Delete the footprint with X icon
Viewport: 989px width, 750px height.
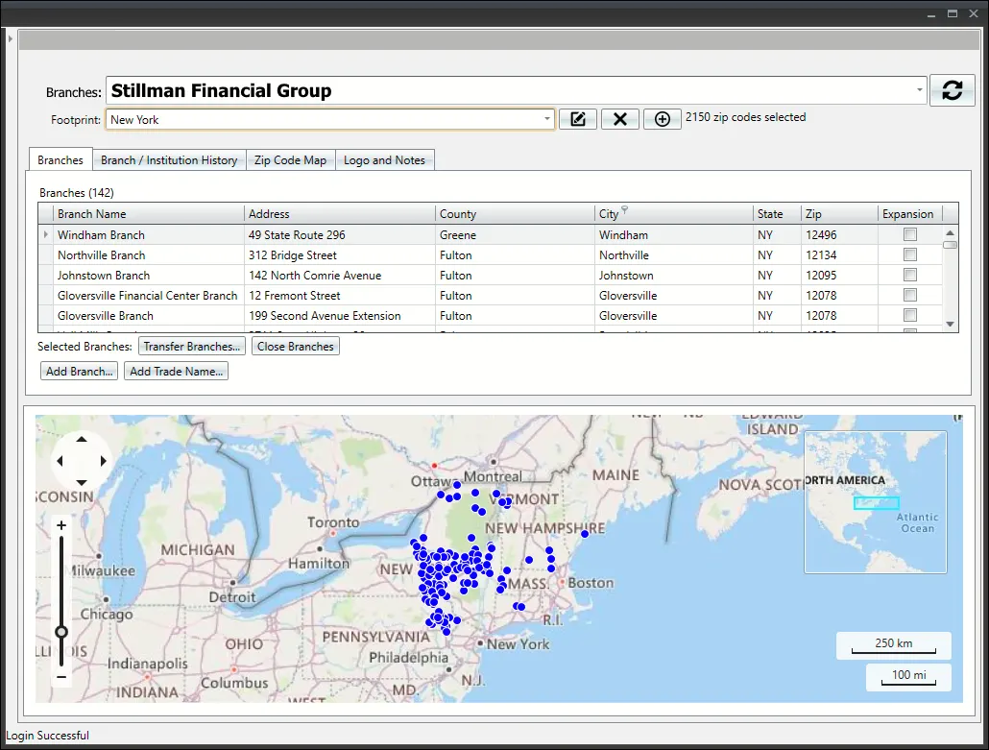[x=620, y=119]
